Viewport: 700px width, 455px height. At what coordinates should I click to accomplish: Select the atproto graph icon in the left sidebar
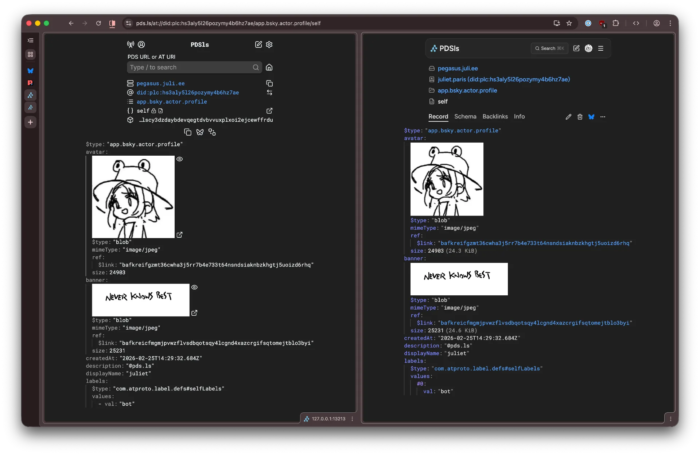31,95
